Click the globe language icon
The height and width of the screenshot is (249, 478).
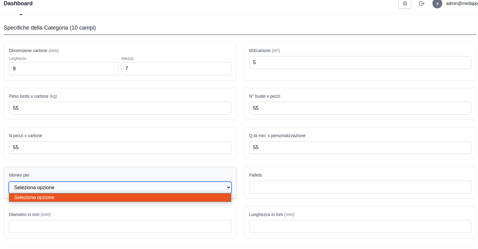(405, 3)
